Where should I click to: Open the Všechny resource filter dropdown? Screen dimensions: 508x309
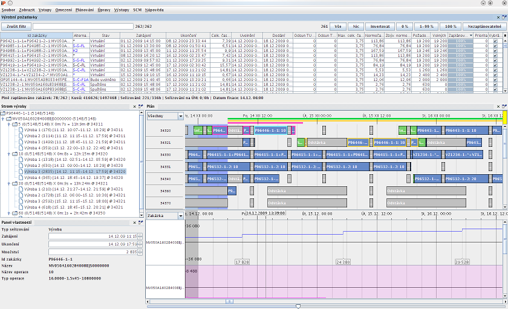(x=180, y=116)
